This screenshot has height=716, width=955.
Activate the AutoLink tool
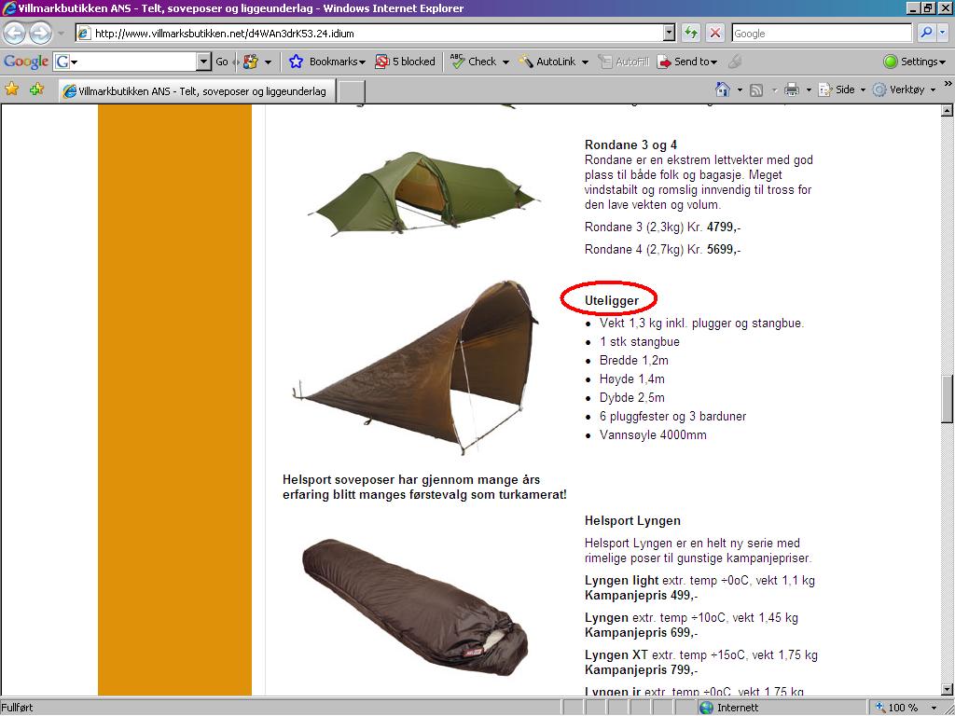click(547, 62)
